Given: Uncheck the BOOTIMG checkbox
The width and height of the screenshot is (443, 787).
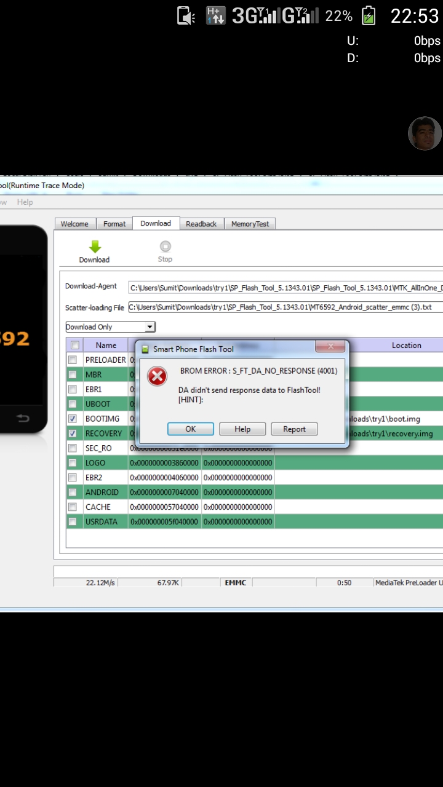Looking at the screenshot, I should point(73,419).
